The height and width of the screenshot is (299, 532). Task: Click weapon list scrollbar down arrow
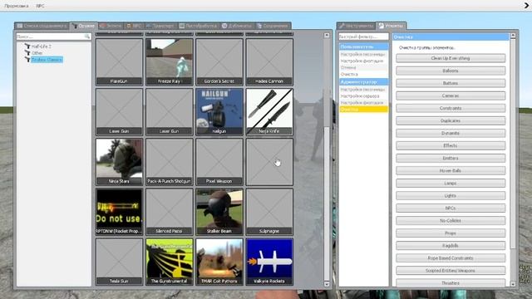pos(327,284)
